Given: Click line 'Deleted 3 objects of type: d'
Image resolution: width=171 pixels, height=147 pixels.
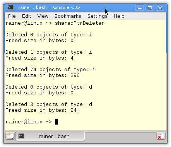Looking at the screenshot, I should (49, 104).
